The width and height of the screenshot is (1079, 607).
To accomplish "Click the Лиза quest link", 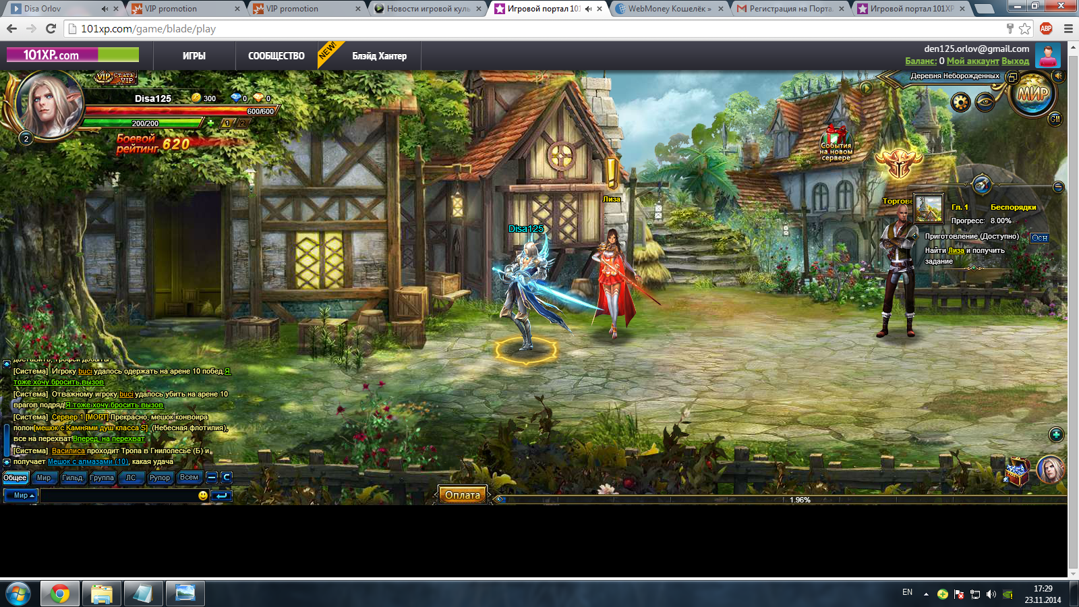I will click(956, 250).
